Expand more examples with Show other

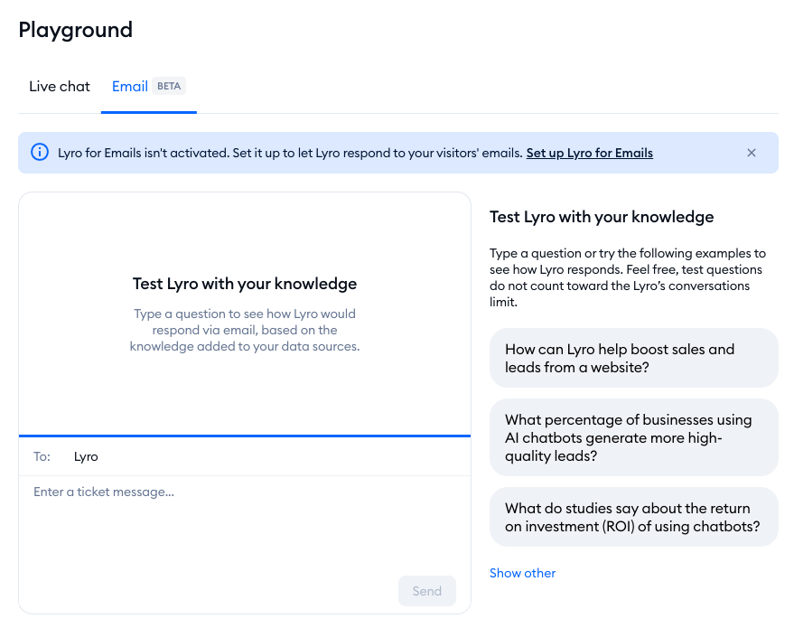(x=522, y=573)
